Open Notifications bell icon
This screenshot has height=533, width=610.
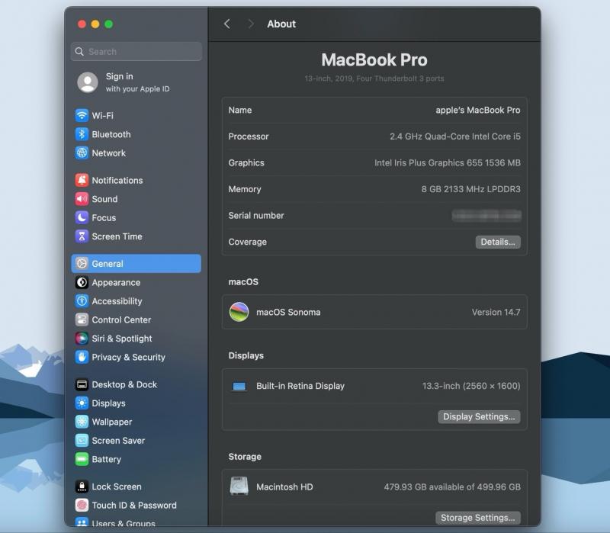tap(82, 180)
